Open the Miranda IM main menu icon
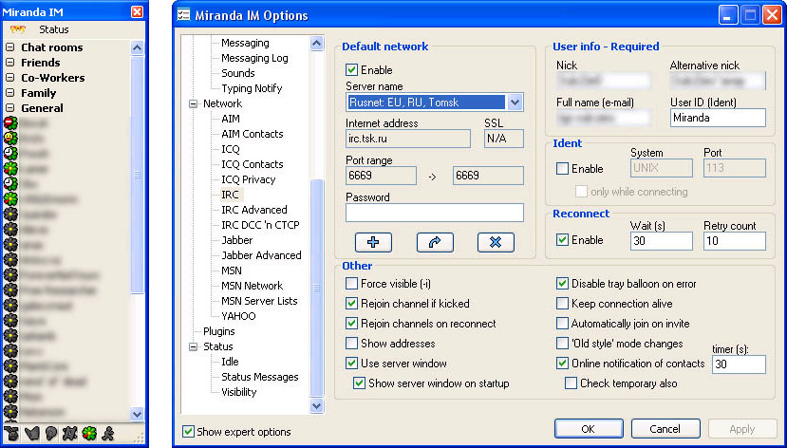This screenshot has width=787, height=448. 18,29
